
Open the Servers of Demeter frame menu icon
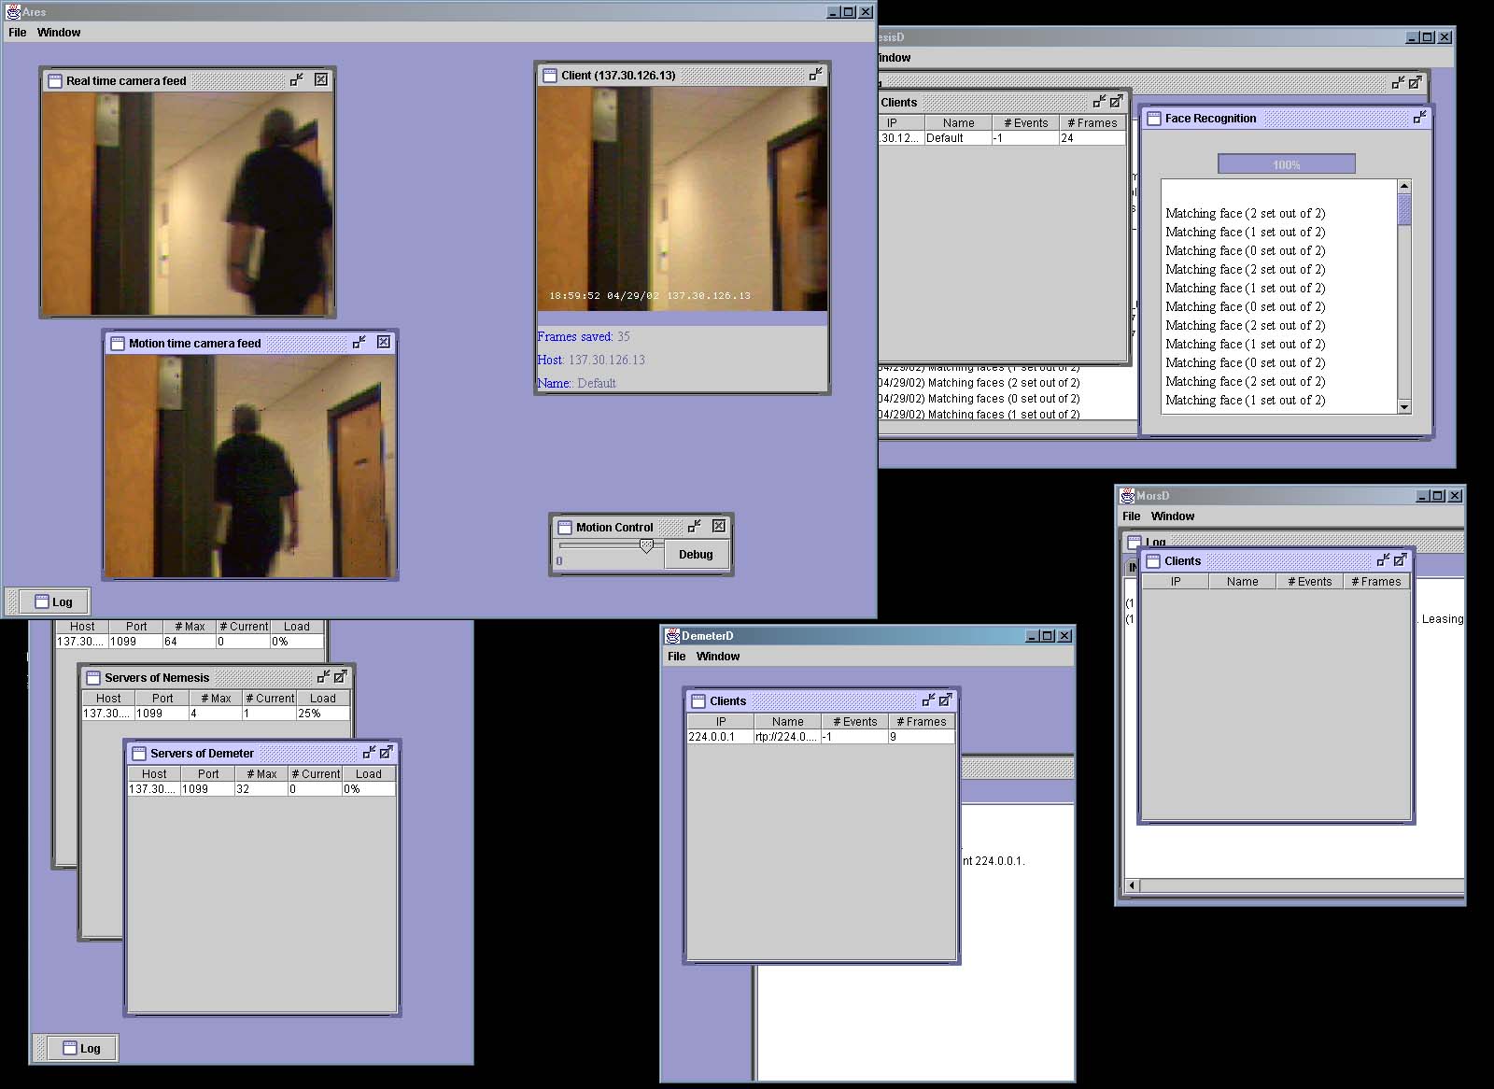point(139,754)
